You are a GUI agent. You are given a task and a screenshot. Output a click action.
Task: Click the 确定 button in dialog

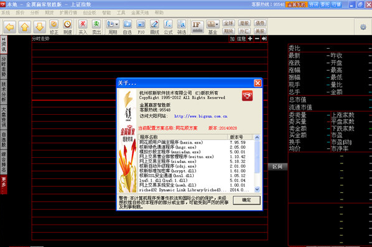[x=246, y=200]
